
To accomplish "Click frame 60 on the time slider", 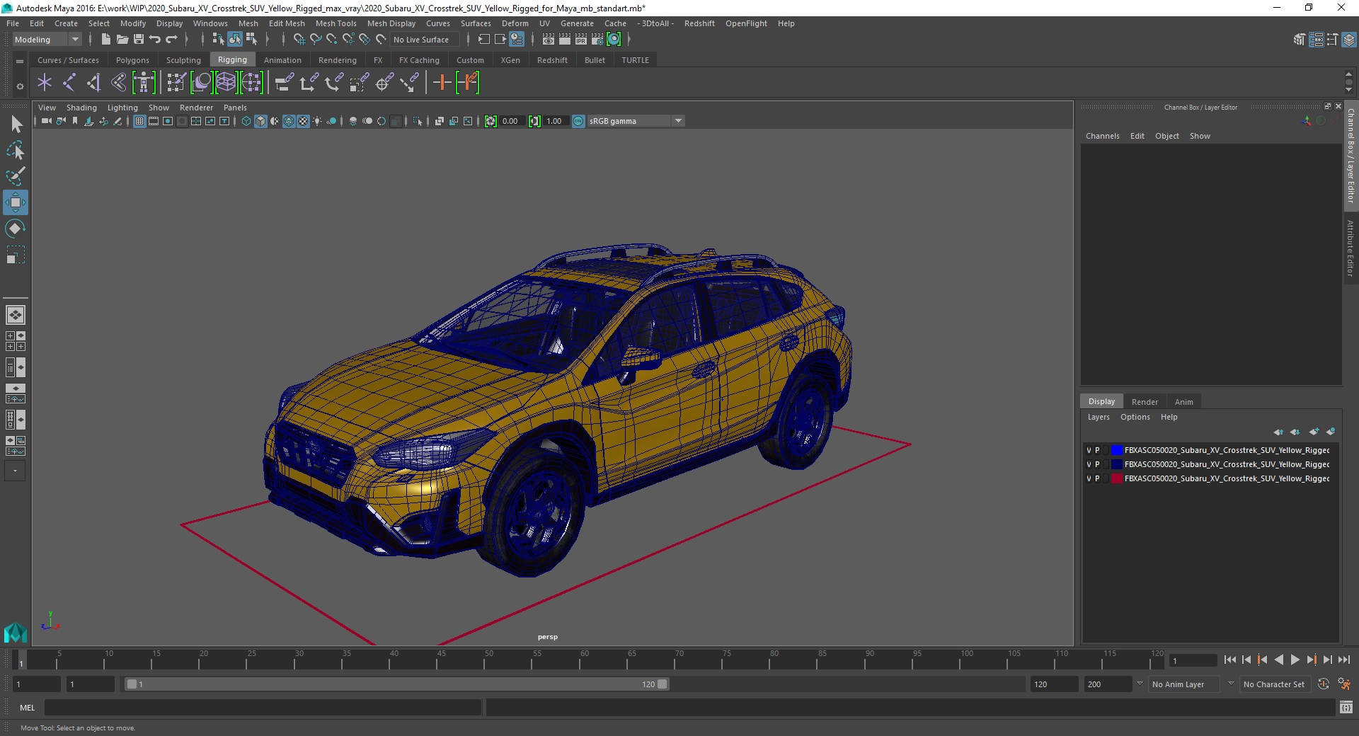I will pyautogui.click(x=580, y=660).
